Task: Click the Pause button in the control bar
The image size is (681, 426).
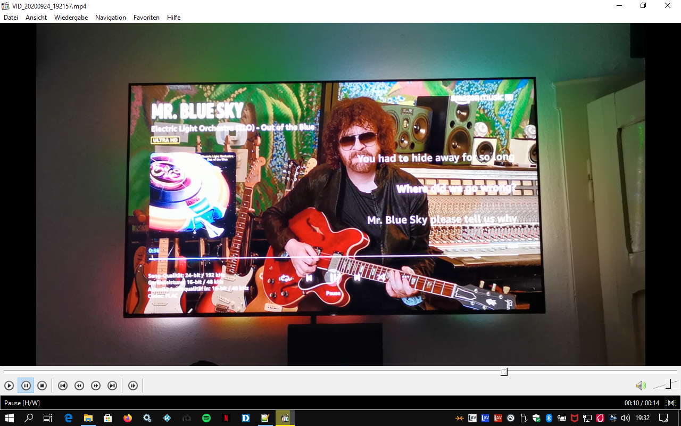Action: point(26,386)
